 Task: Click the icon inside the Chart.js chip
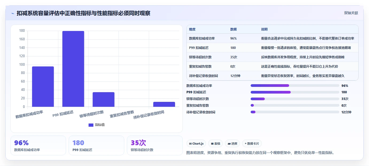[x=190, y=144]
